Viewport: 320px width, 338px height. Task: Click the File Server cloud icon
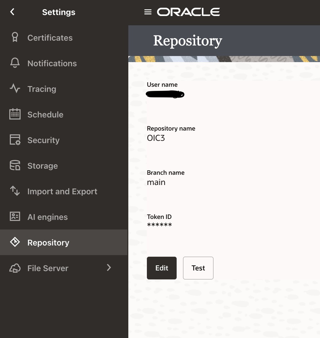[x=15, y=268]
